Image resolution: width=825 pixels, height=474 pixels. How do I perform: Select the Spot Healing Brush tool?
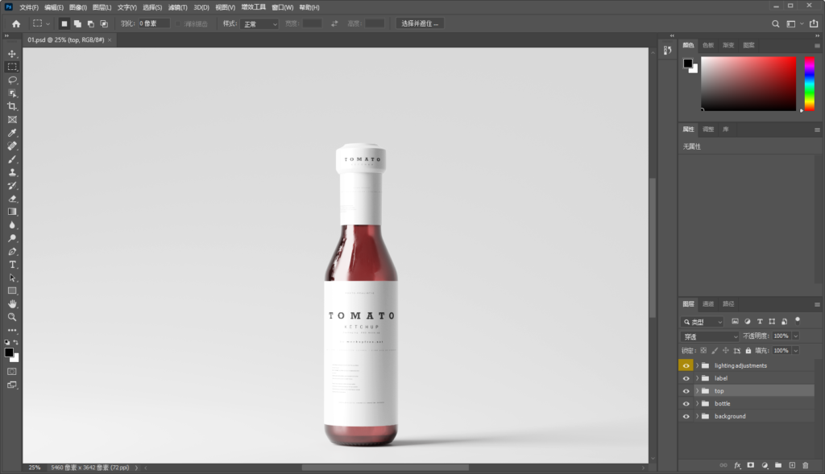12,146
